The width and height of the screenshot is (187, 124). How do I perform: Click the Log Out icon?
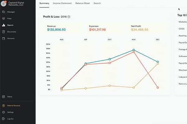point(3,119)
